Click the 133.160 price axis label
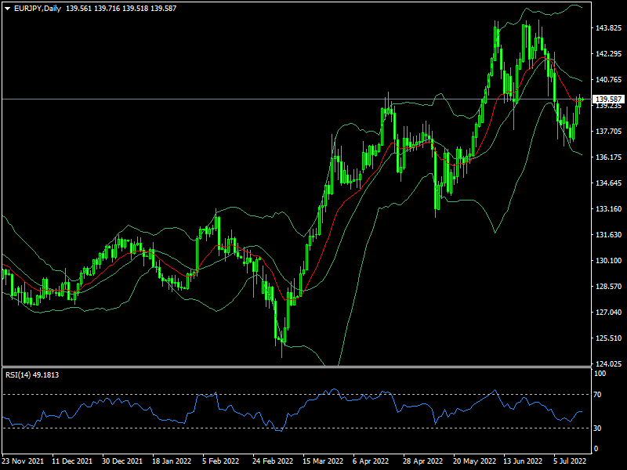 point(609,208)
